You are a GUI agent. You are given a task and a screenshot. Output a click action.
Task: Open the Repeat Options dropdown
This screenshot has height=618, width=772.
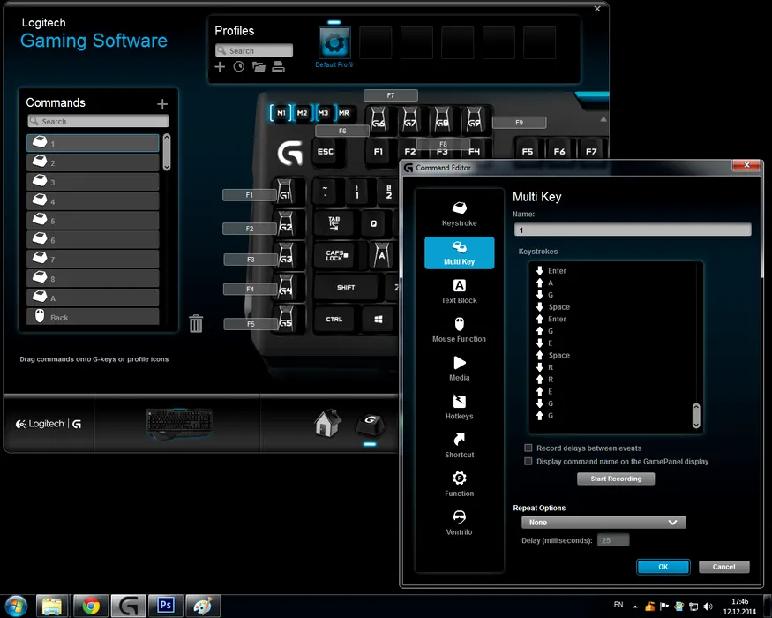(603, 523)
